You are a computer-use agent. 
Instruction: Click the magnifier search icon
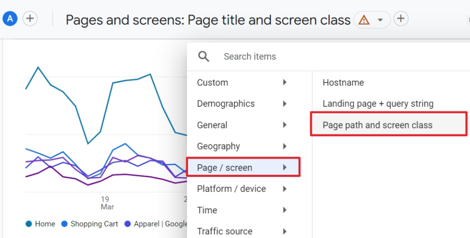pyautogui.click(x=204, y=56)
